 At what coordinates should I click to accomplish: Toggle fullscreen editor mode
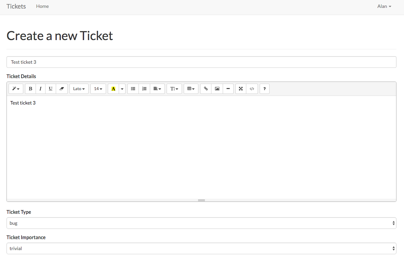240,89
